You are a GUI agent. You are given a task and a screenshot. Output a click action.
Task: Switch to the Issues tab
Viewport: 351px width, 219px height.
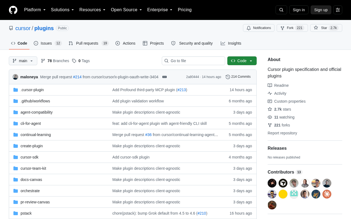tap(48, 43)
